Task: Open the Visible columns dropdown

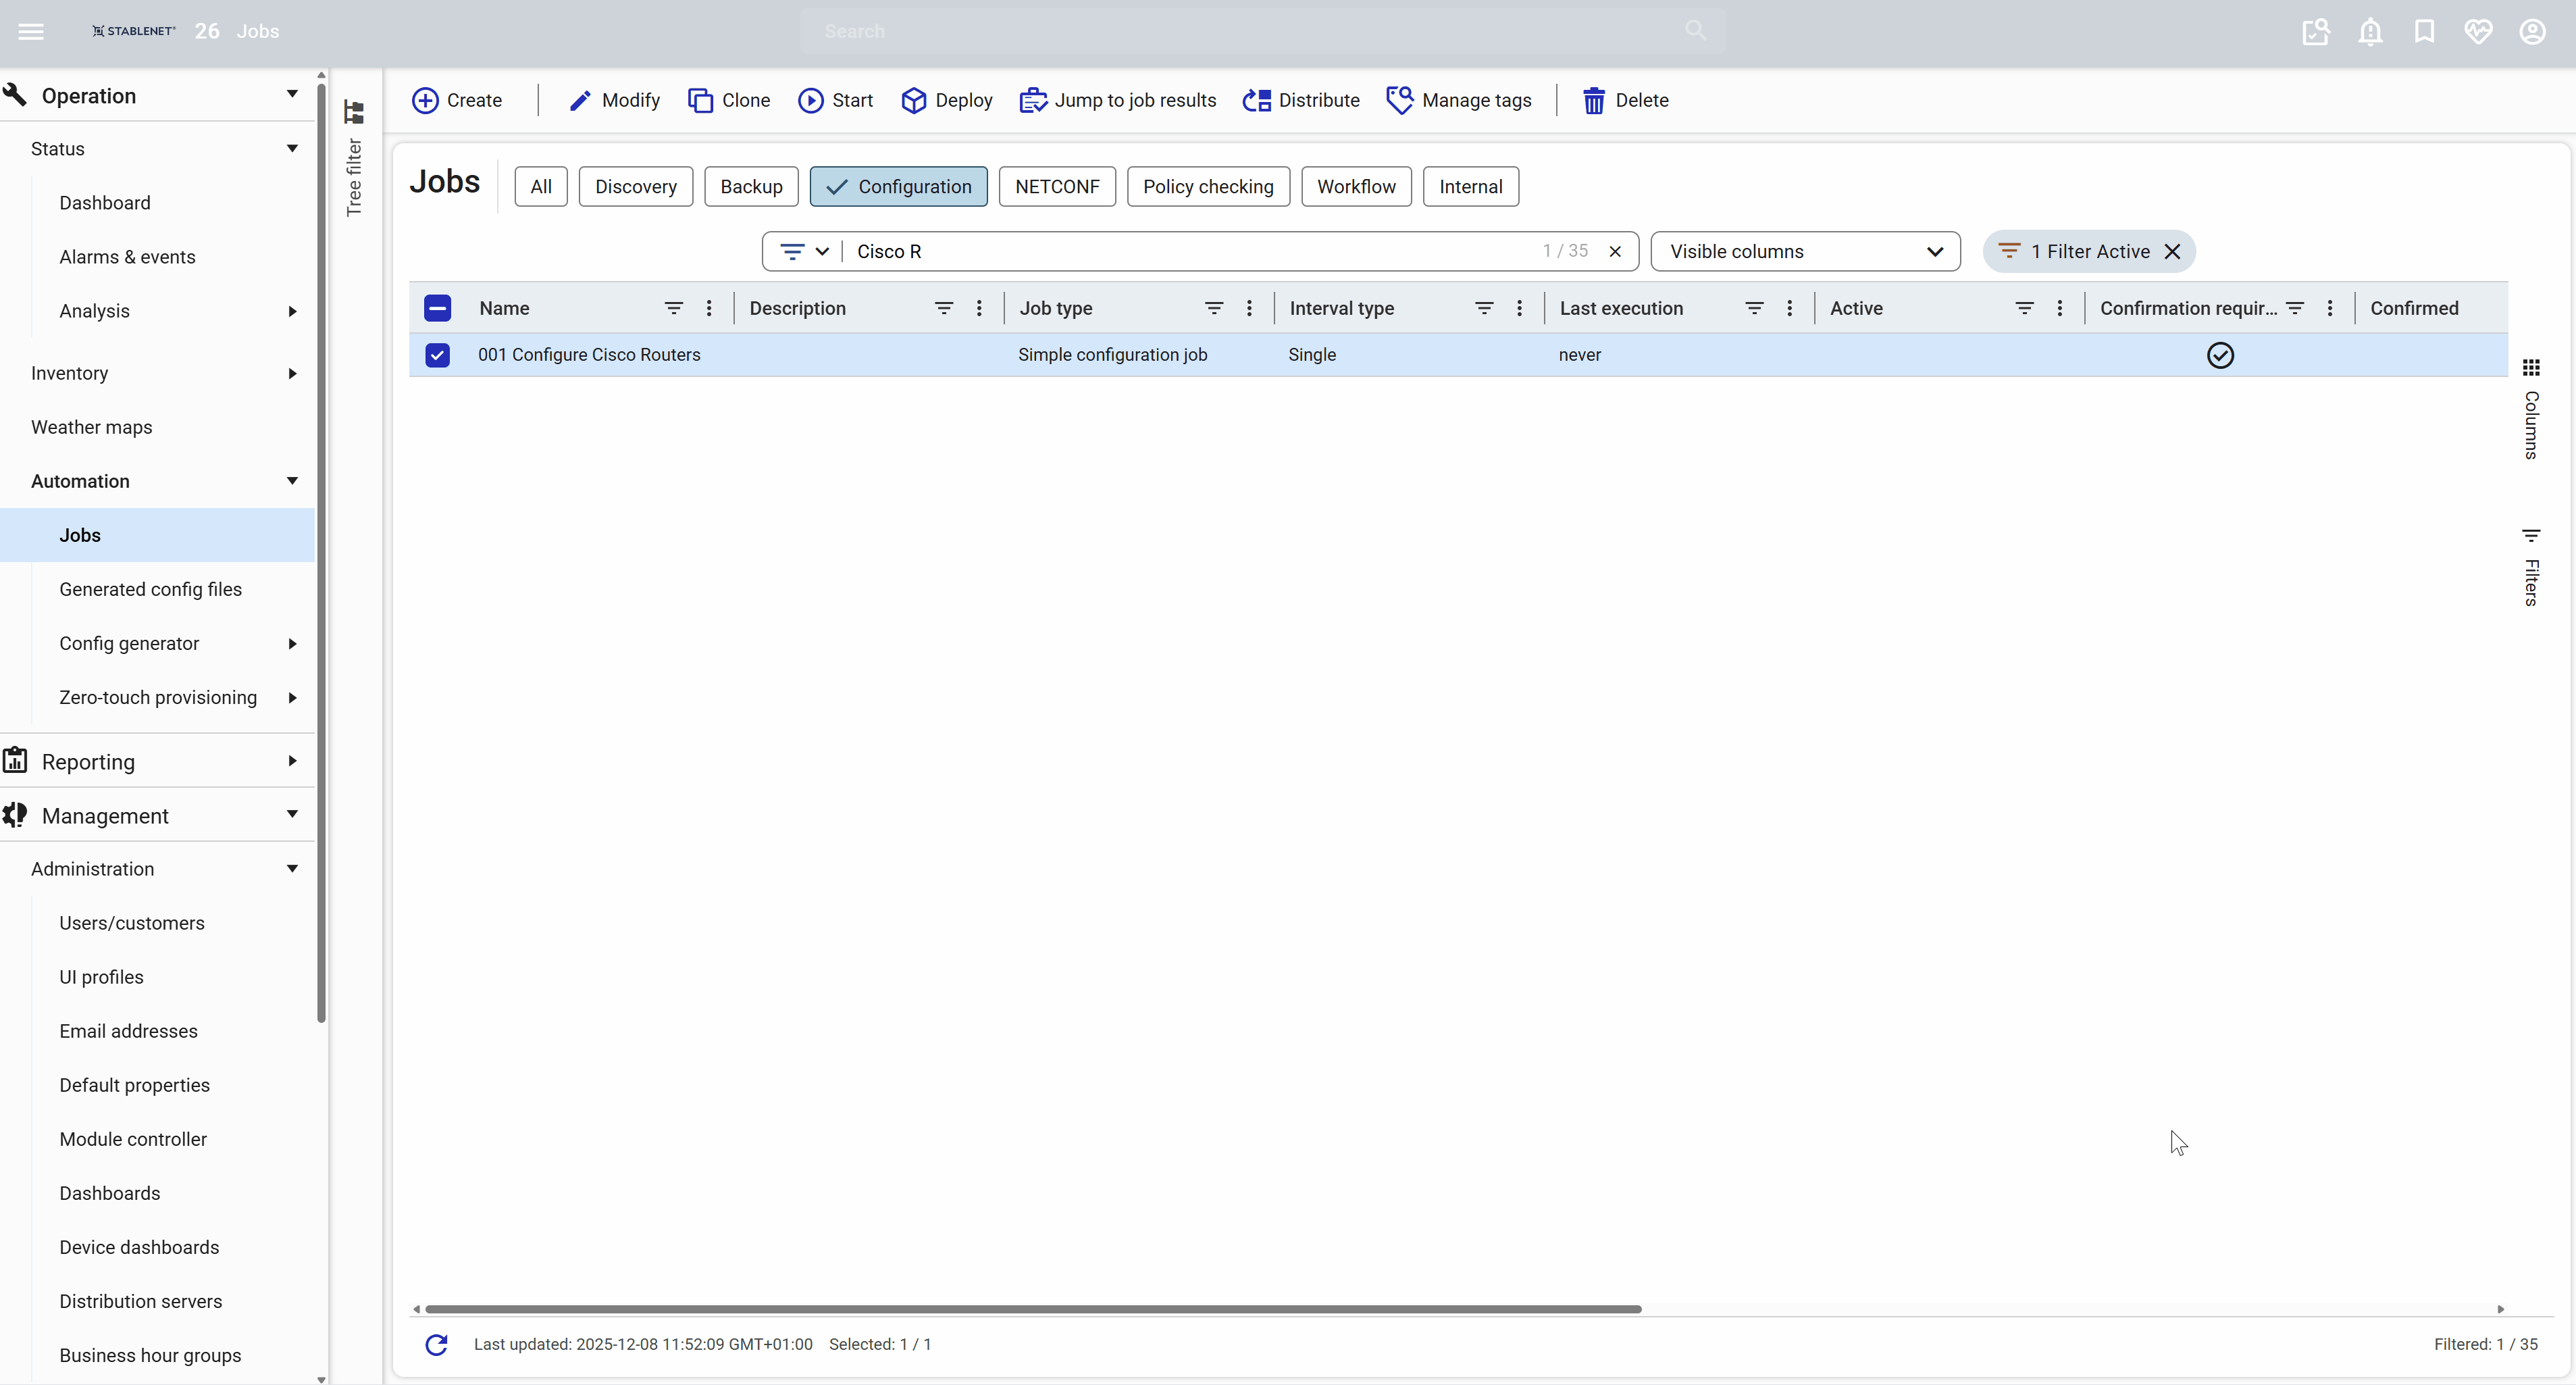Action: point(1805,252)
